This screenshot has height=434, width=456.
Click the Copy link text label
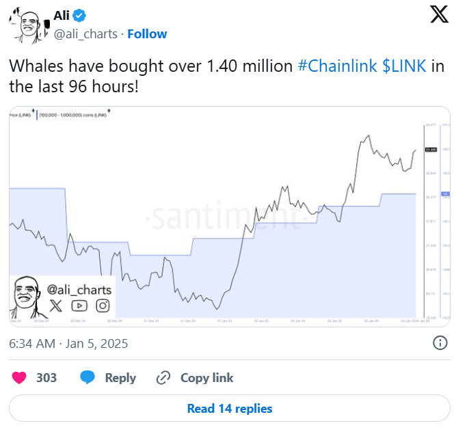tap(206, 377)
